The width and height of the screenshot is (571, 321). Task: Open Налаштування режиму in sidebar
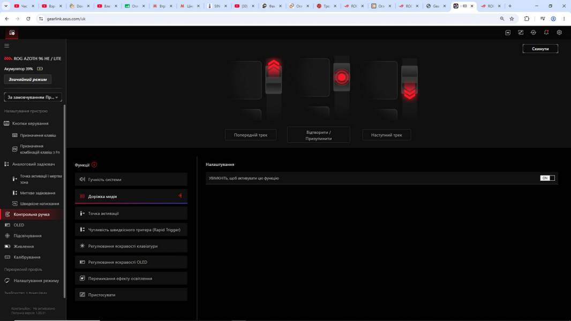[x=36, y=281]
